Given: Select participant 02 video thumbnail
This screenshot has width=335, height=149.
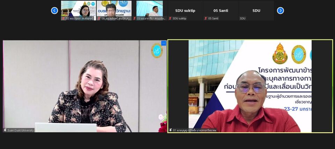Looking at the screenshot, I should click(79, 10).
